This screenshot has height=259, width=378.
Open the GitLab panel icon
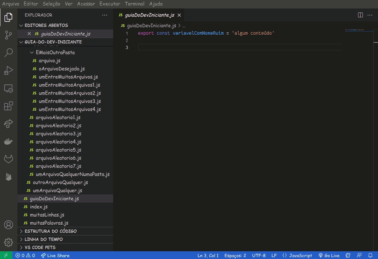coord(9,159)
